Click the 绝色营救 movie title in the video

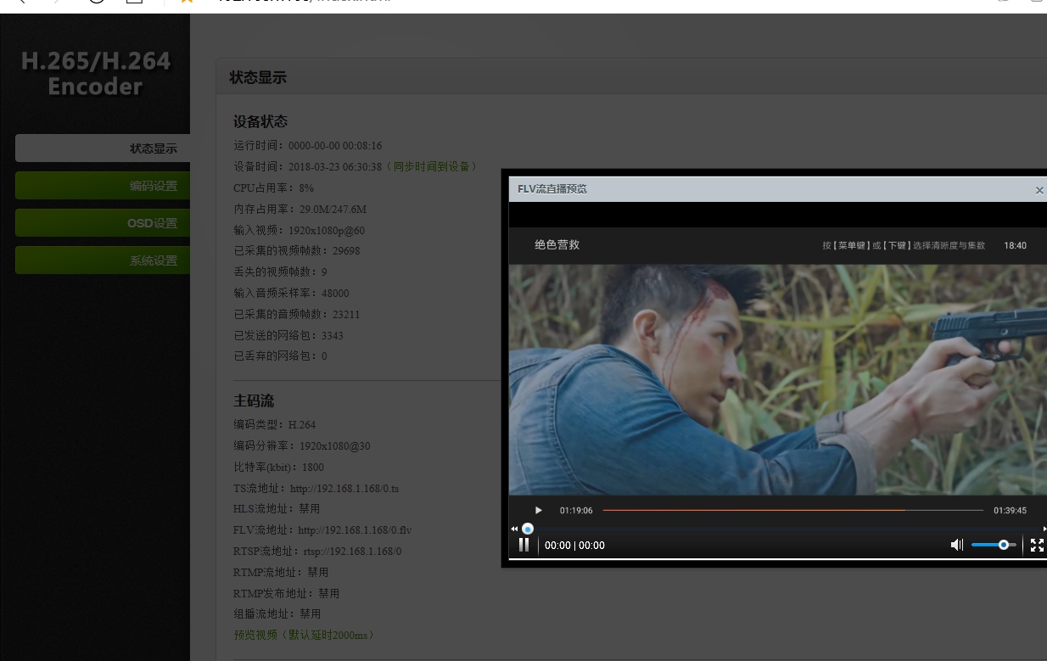[557, 244]
